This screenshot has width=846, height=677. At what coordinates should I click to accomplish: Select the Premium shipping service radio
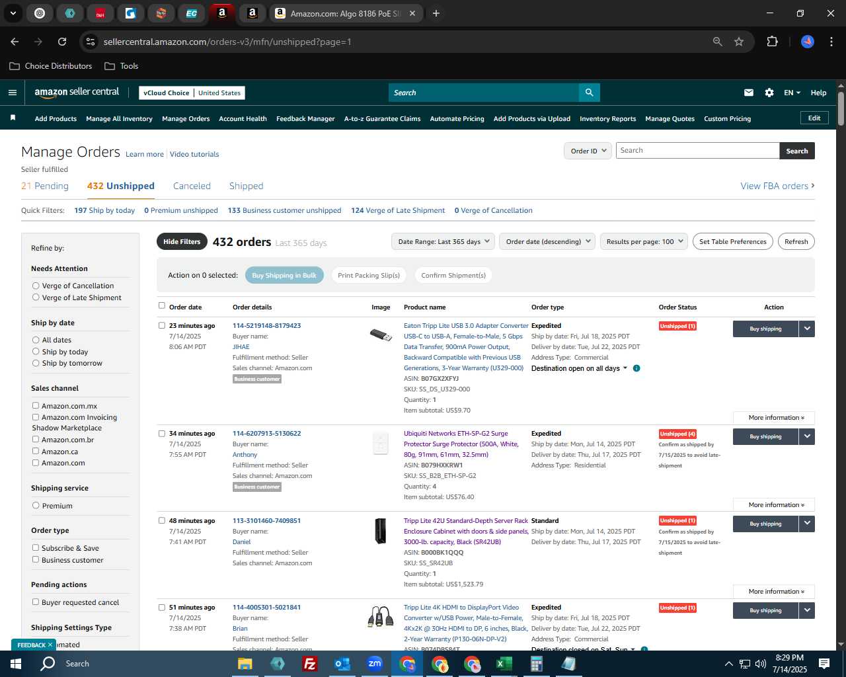click(x=36, y=506)
